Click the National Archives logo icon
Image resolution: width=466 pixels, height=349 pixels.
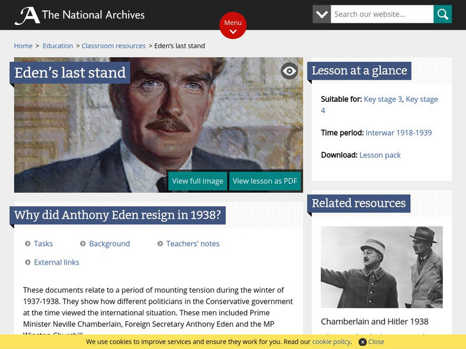pyautogui.click(x=27, y=15)
